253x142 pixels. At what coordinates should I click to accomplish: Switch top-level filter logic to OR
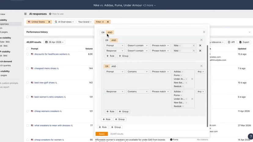[103, 32]
